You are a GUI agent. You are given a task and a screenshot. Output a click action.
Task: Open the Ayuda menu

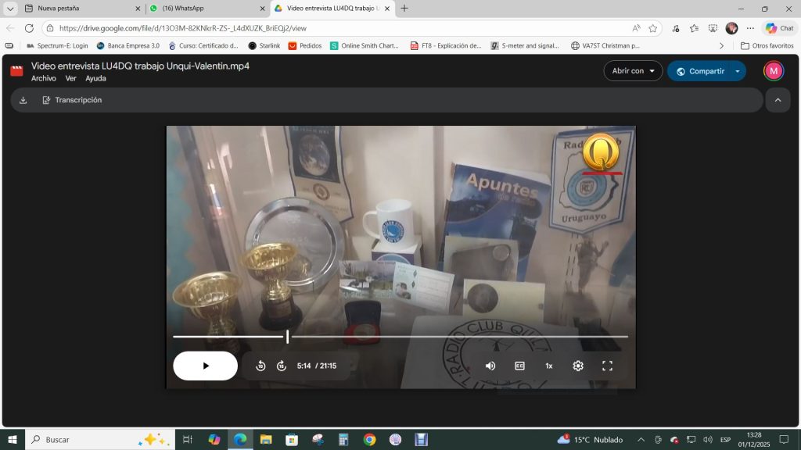(x=95, y=79)
